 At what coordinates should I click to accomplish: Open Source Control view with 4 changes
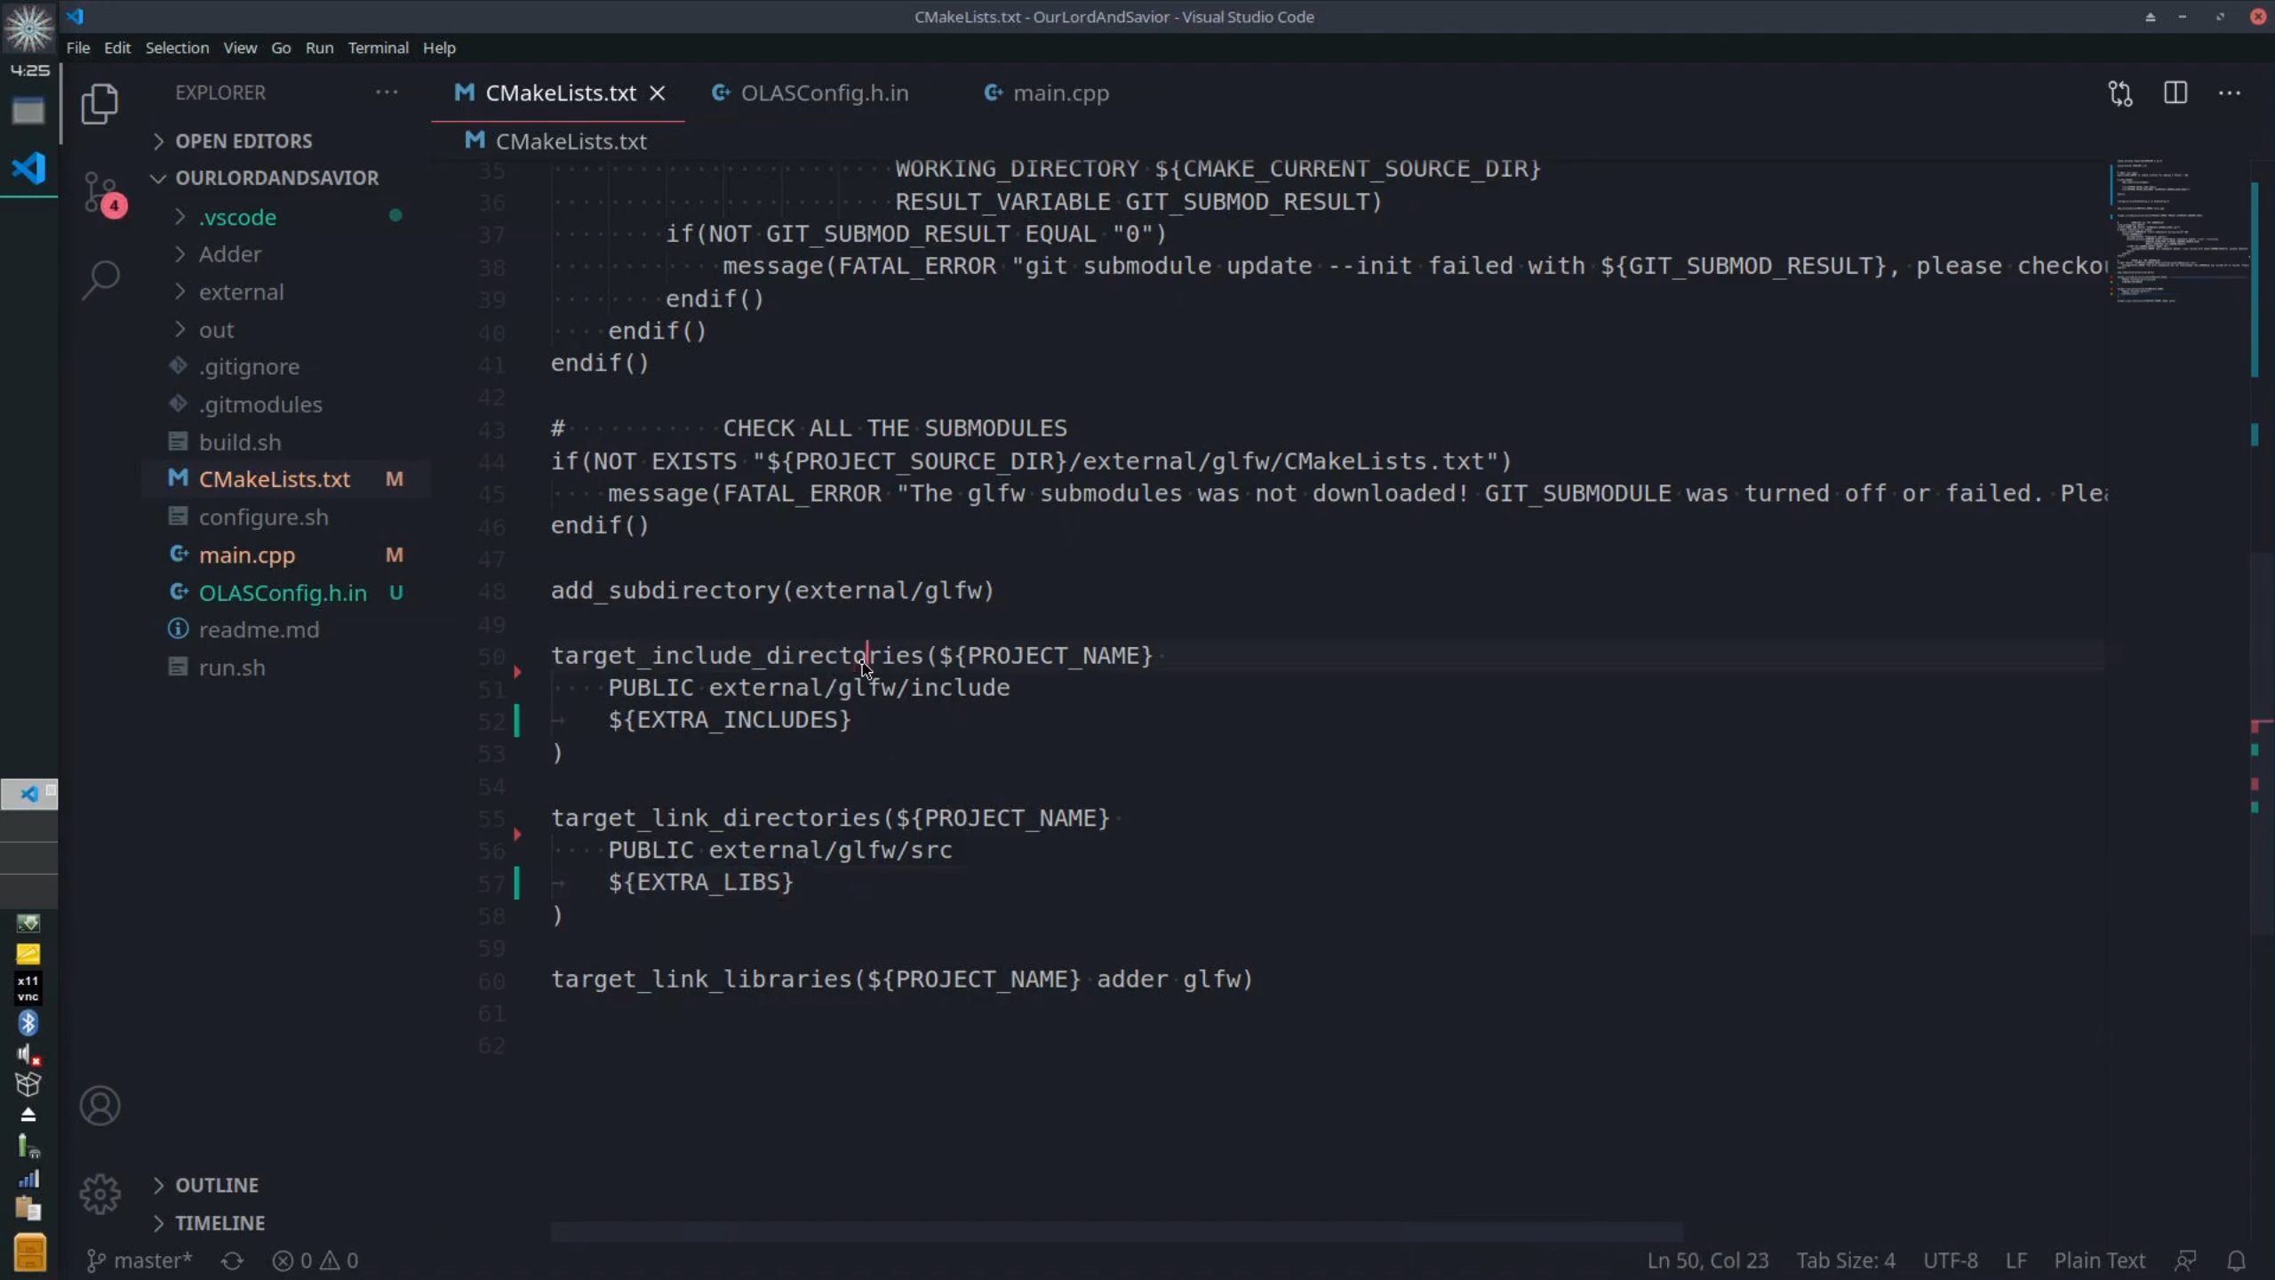click(103, 192)
